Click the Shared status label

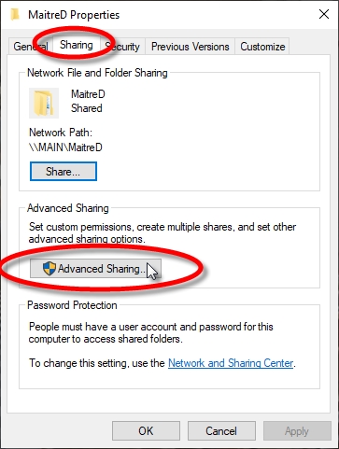pyautogui.click(x=87, y=108)
